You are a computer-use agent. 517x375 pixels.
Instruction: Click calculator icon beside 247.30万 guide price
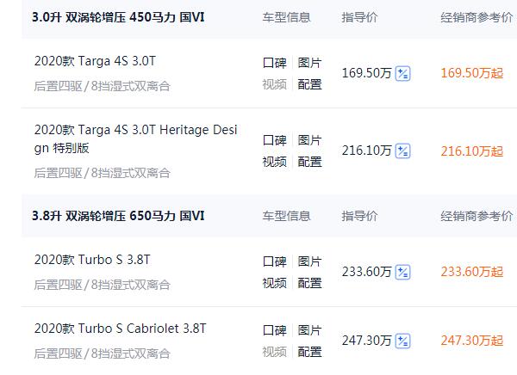tap(402, 341)
